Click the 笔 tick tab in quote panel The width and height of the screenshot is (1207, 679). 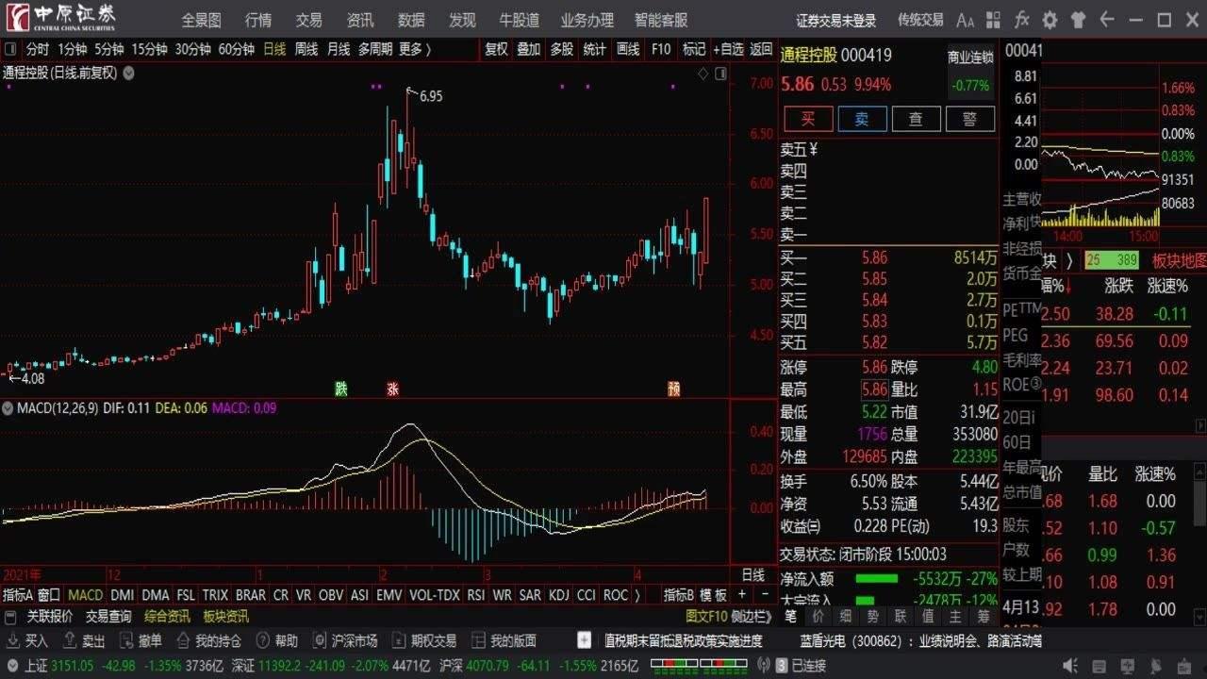tap(790, 617)
